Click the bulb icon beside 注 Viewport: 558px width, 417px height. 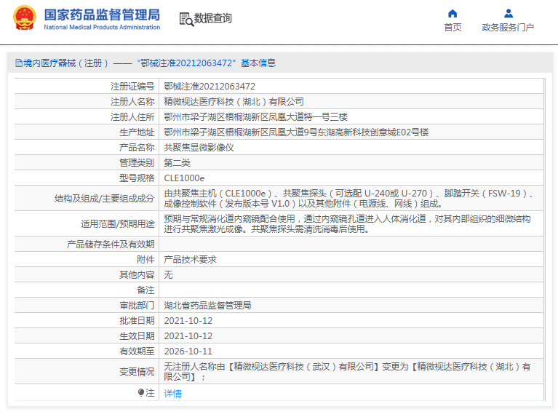(141, 392)
